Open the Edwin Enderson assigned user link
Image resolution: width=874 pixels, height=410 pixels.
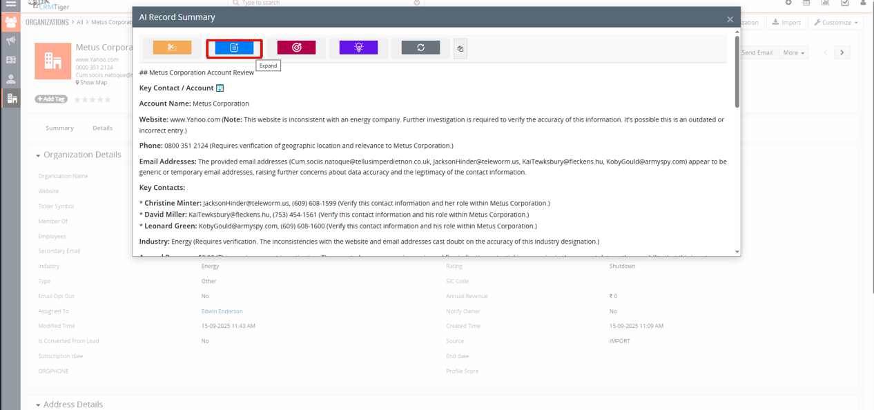[222, 311]
